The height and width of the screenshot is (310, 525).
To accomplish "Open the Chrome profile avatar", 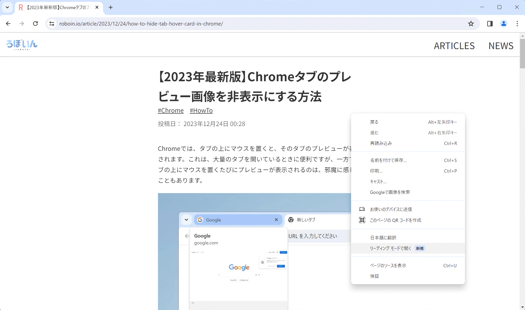I will 504,24.
